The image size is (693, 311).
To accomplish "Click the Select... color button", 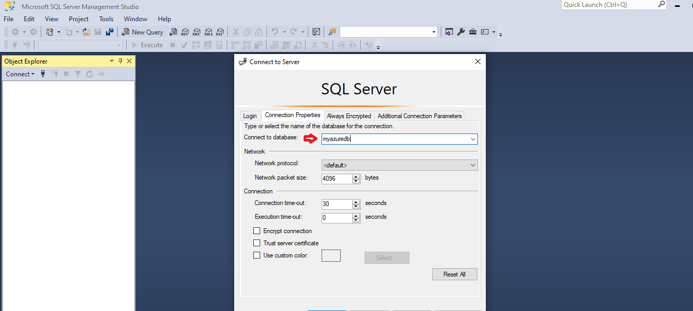I will click(x=387, y=258).
